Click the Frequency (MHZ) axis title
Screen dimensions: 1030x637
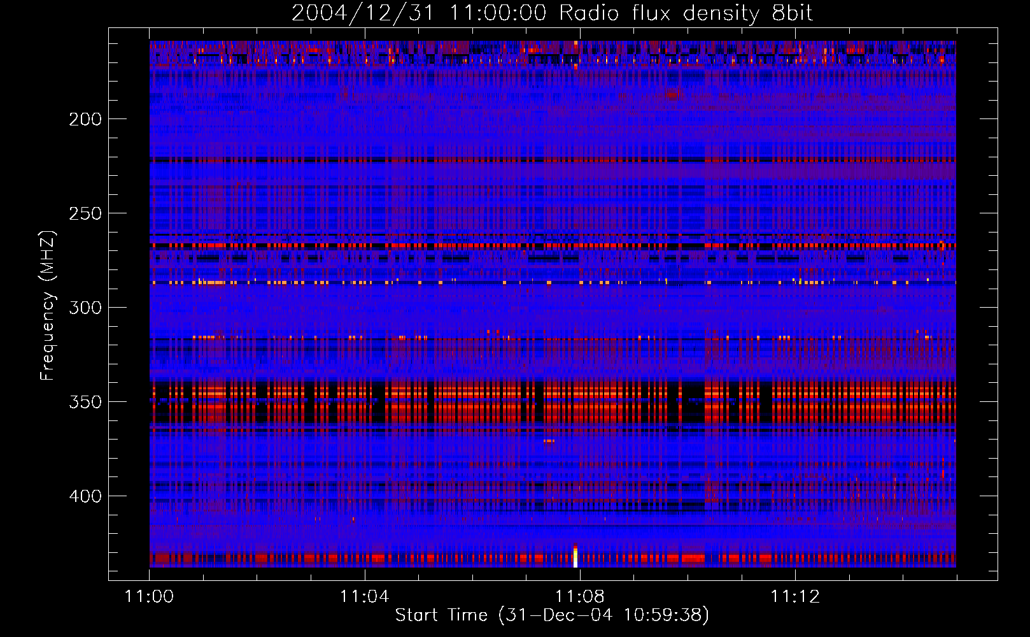48,305
